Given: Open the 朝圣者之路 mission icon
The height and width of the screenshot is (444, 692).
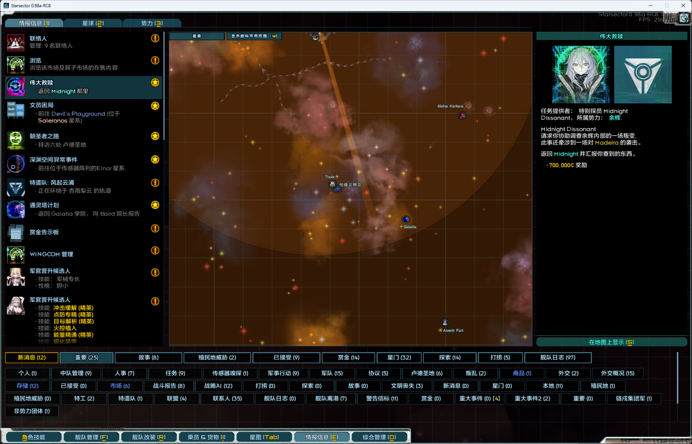Looking at the screenshot, I should 15,140.
